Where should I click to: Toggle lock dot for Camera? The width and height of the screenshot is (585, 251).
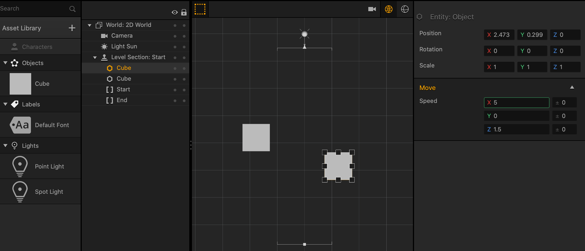pos(184,36)
